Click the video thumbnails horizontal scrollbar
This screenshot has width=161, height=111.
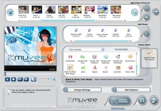tap(67, 21)
